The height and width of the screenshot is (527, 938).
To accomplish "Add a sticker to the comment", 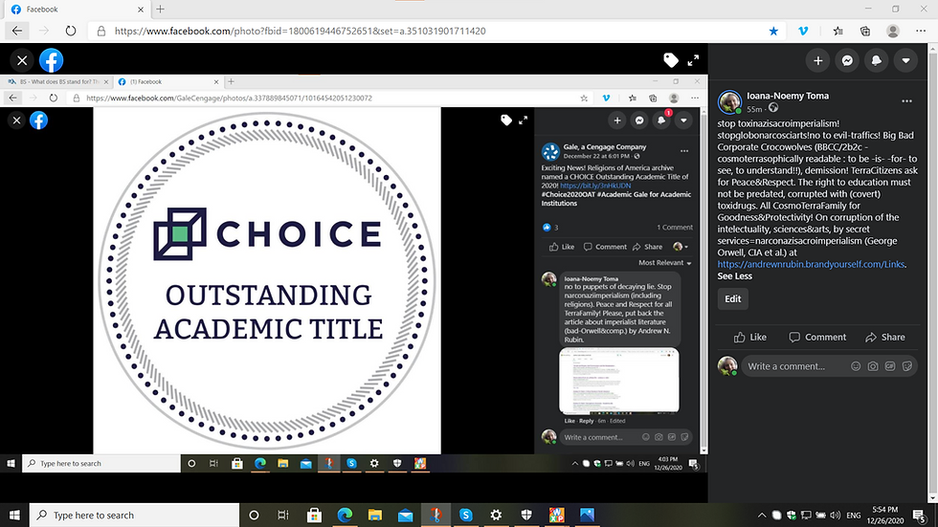I will point(907,366).
